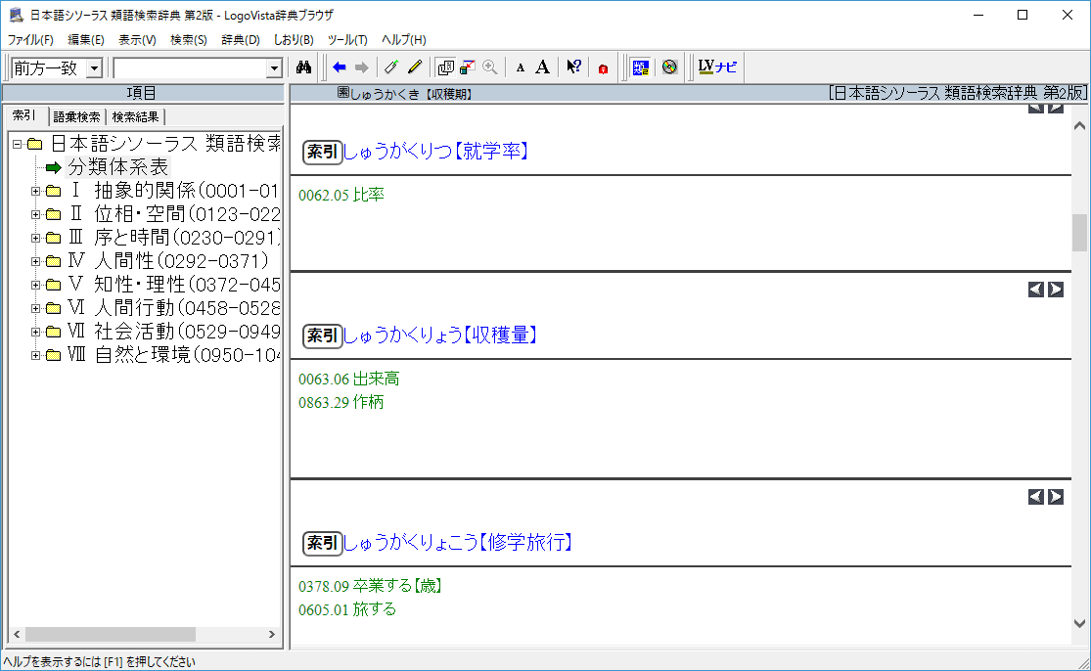Select 分類体系表 tree item
The width and height of the screenshot is (1091, 671).
(x=117, y=167)
